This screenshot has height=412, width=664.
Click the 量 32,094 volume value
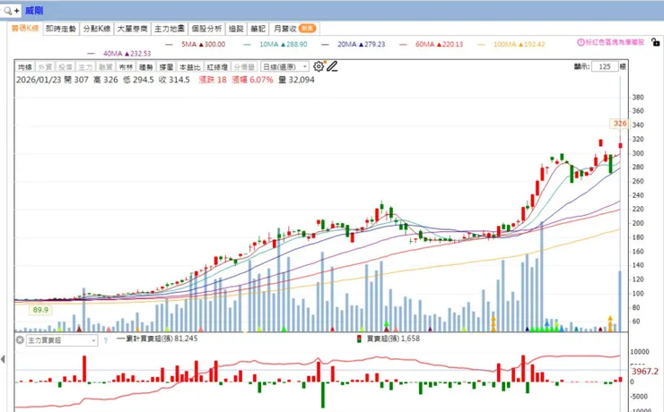point(296,80)
